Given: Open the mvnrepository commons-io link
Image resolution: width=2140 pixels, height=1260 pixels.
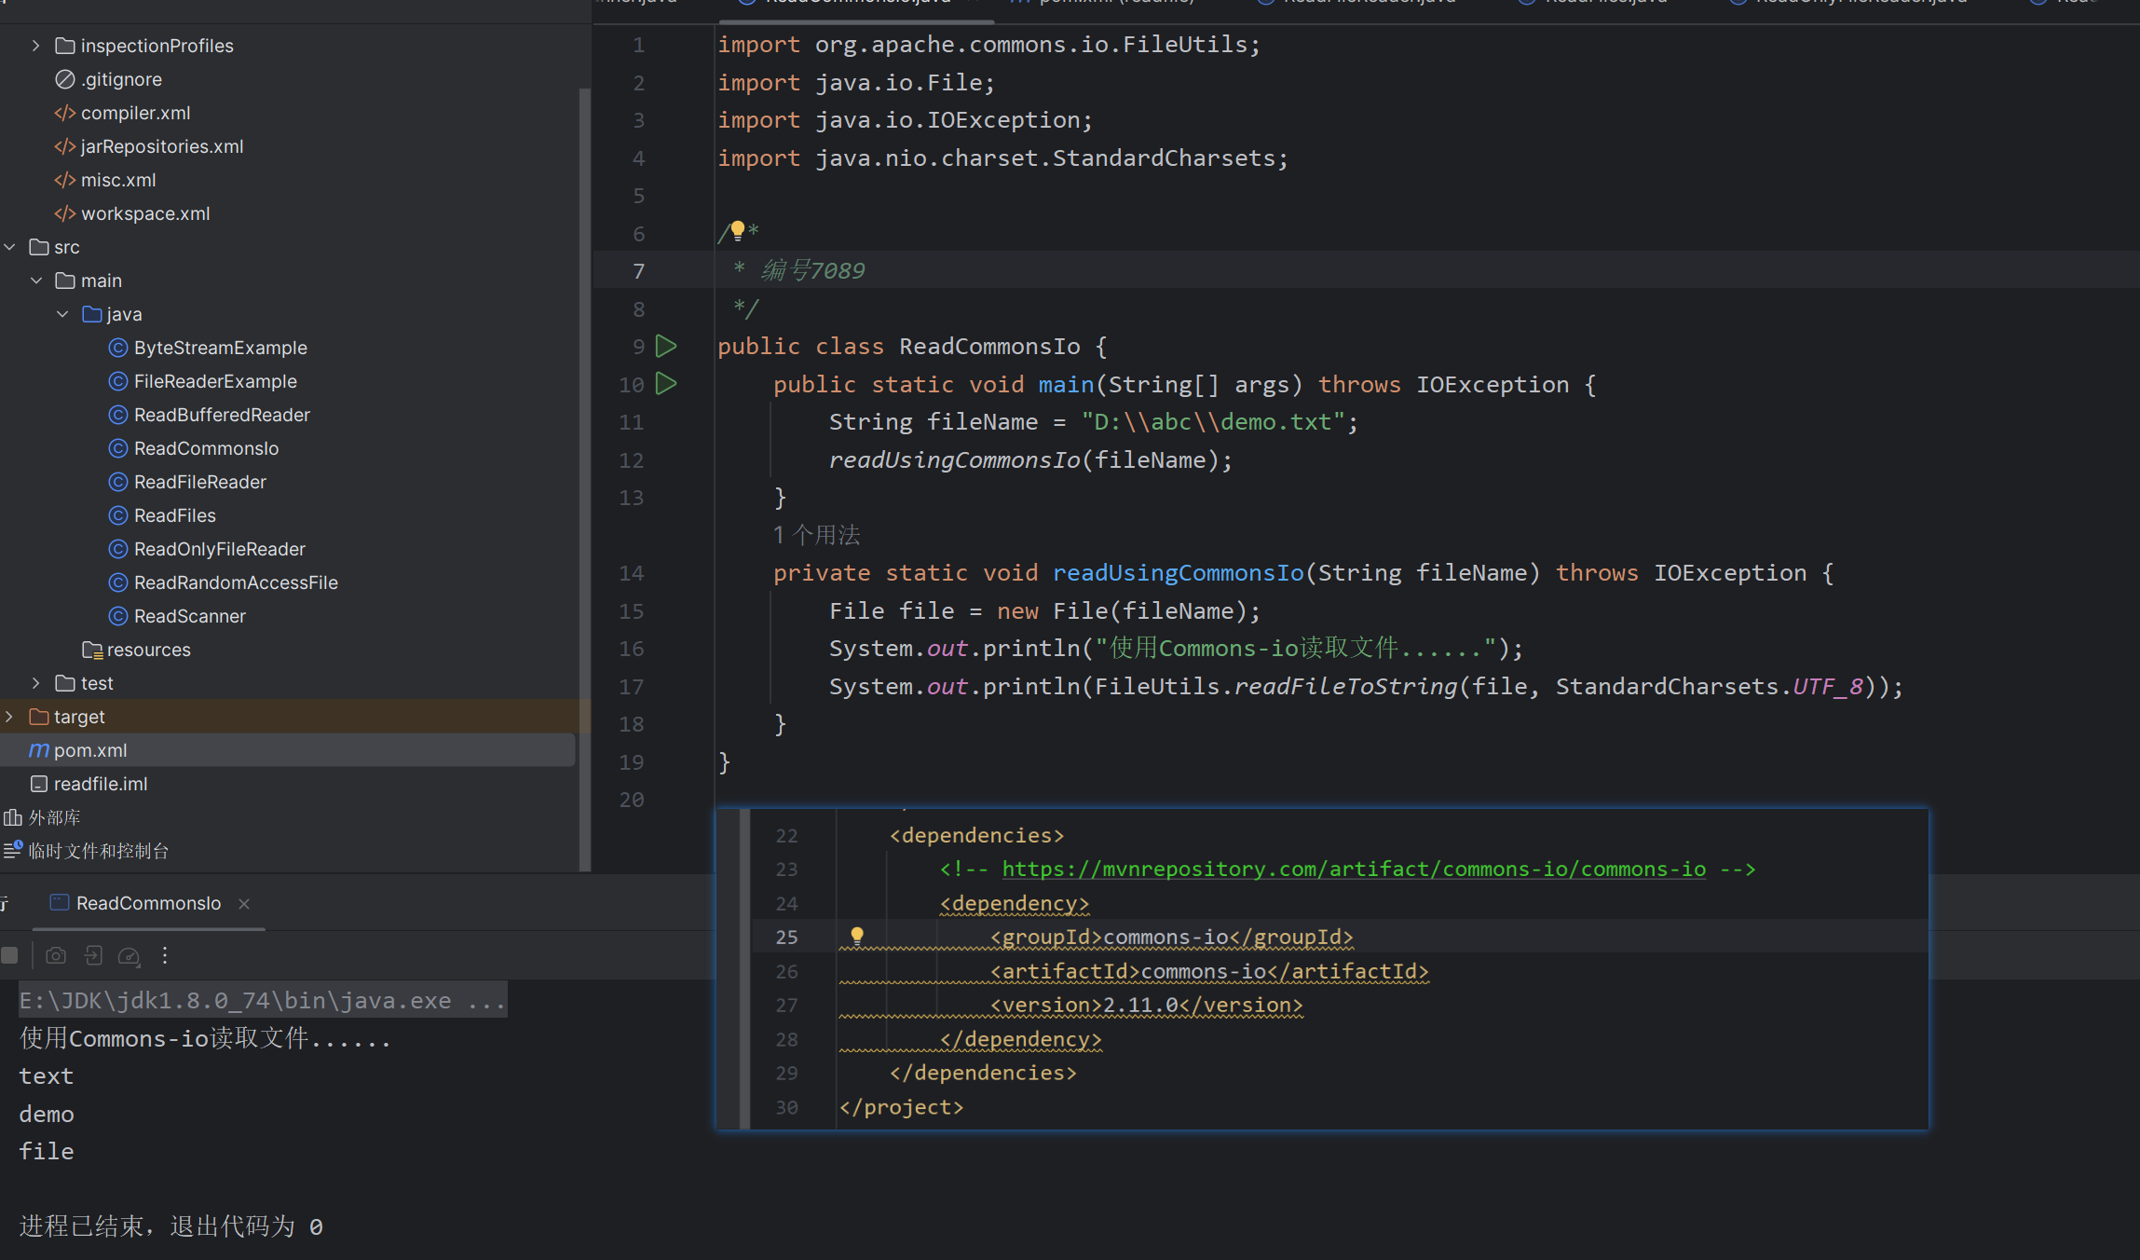Looking at the screenshot, I should point(1354,869).
